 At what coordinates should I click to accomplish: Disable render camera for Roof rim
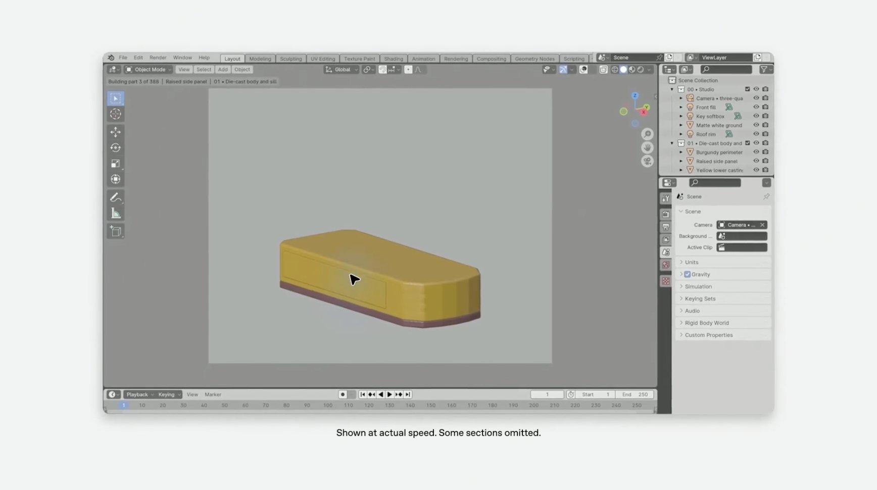[765, 134]
